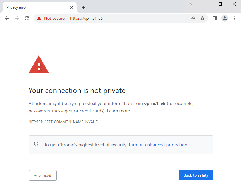This screenshot has width=241, height=186.
Task: Select the Privacy error tab
Action: click(x=34, y=7)
